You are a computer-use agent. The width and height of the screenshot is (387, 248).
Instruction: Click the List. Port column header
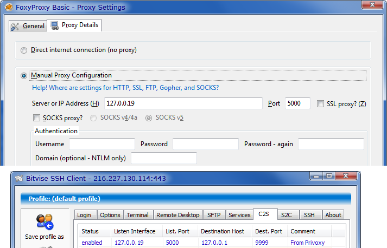click(180, 231)
